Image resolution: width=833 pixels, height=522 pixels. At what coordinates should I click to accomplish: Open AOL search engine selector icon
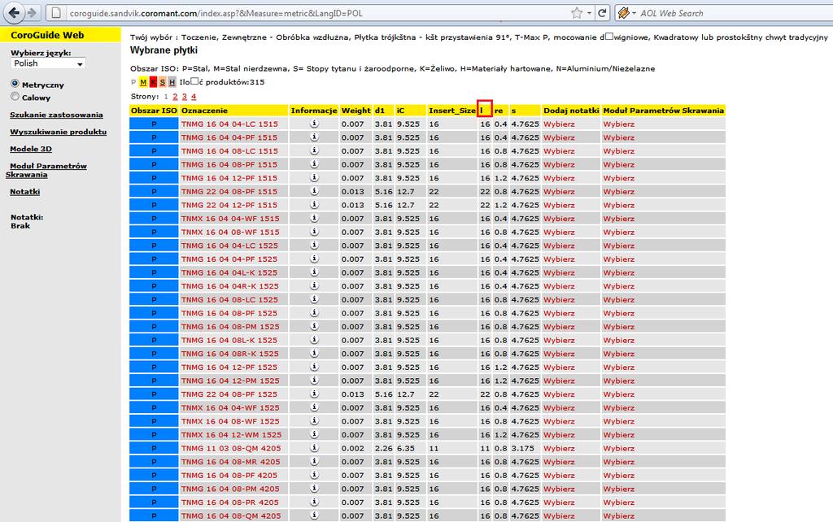[627, 13]
